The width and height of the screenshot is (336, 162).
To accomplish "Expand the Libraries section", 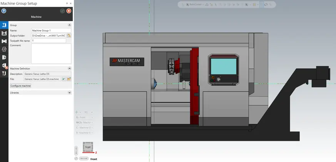I will (x=69, y=93).
